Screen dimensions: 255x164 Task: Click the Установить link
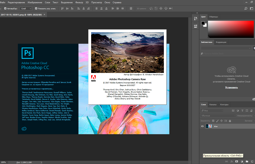click(x=232, y=88)
